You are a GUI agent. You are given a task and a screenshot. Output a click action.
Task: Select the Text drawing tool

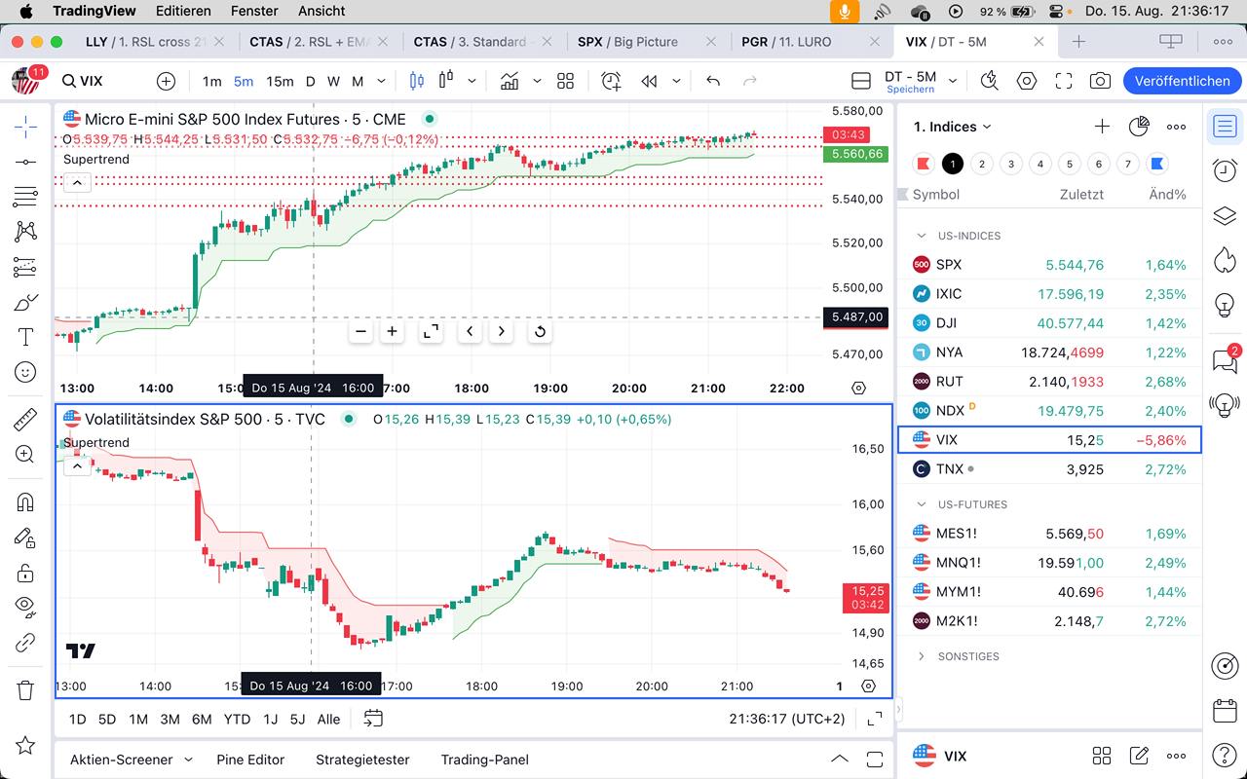pos(25,337)
